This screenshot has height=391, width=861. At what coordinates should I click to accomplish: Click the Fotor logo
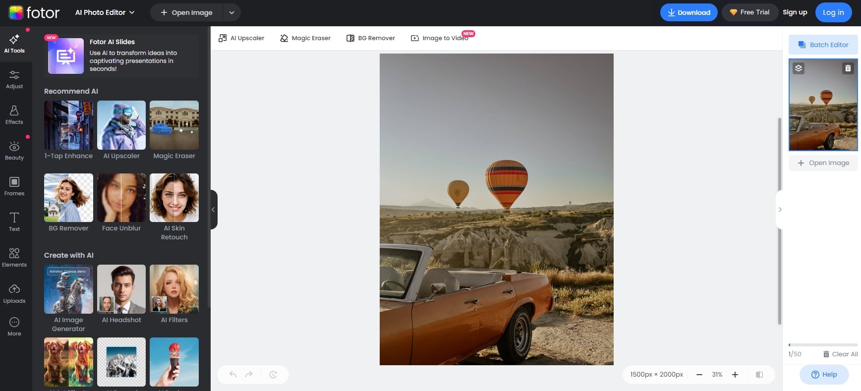(x=34, y=12)
